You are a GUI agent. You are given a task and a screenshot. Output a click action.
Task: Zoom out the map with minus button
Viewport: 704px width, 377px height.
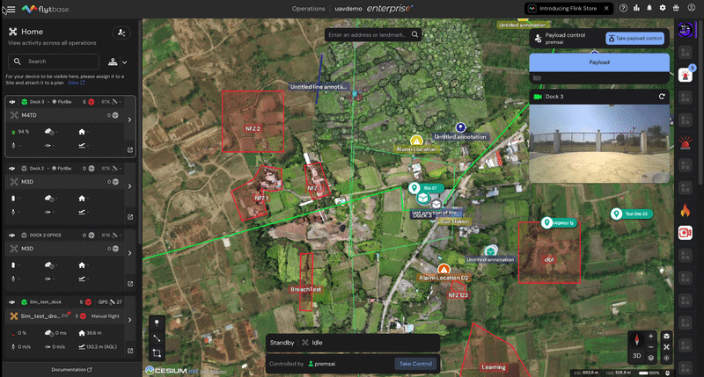click(x=650, y=347)
